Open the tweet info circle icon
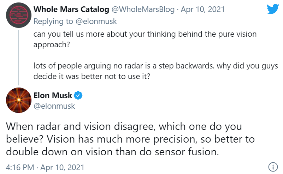Image resolution: width=283 pixels, height=174 pixels. 273,167
